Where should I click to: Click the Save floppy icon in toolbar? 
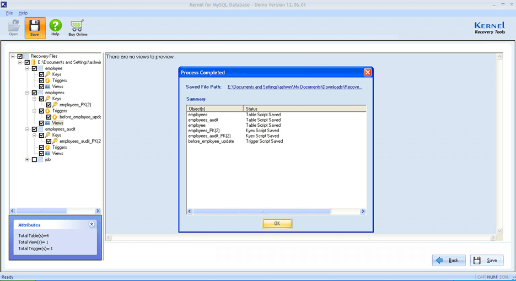[x=35, y=28]
